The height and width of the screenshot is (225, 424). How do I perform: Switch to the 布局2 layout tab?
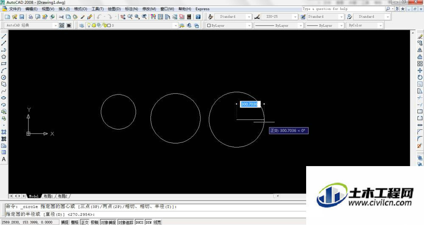pyautogui.click(x=62, y=196)
